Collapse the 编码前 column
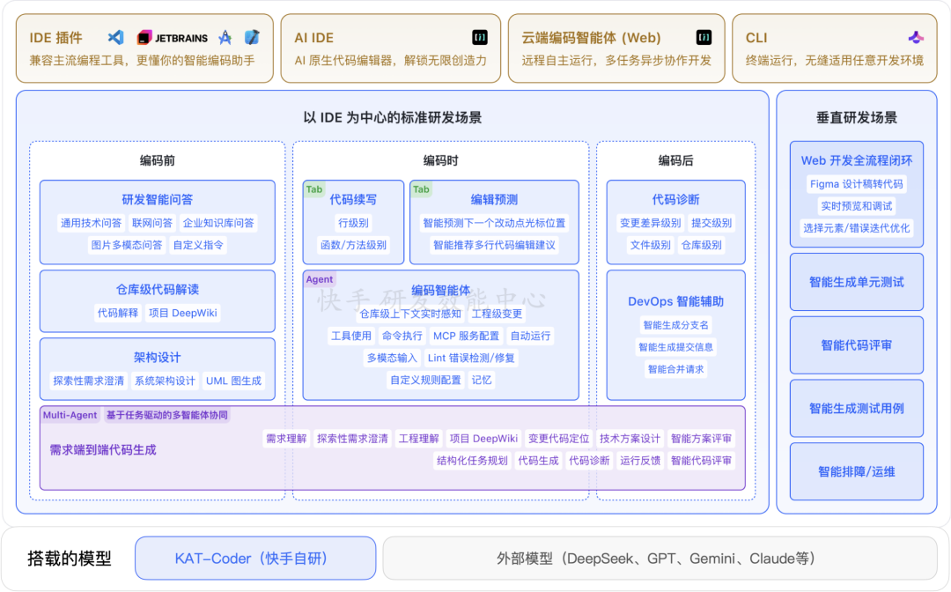 coord(157,160)
